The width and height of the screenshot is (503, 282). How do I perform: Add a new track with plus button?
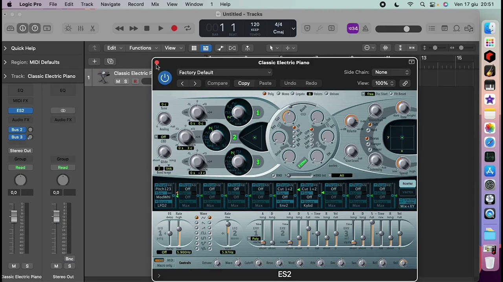click(94, 61)
